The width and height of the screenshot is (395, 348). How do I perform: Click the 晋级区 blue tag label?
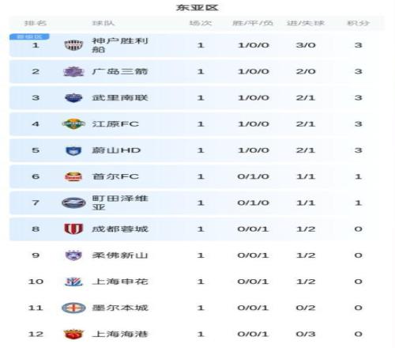(29, 36)
